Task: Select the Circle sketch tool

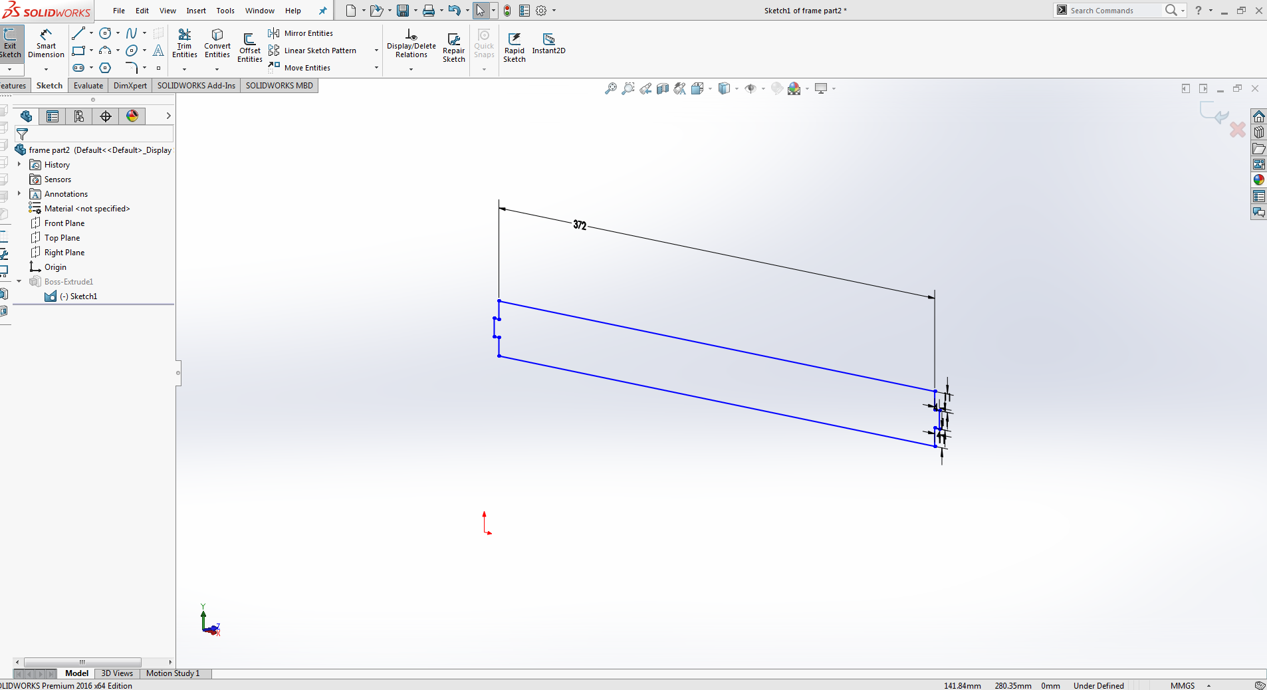Action: [105, 33]
